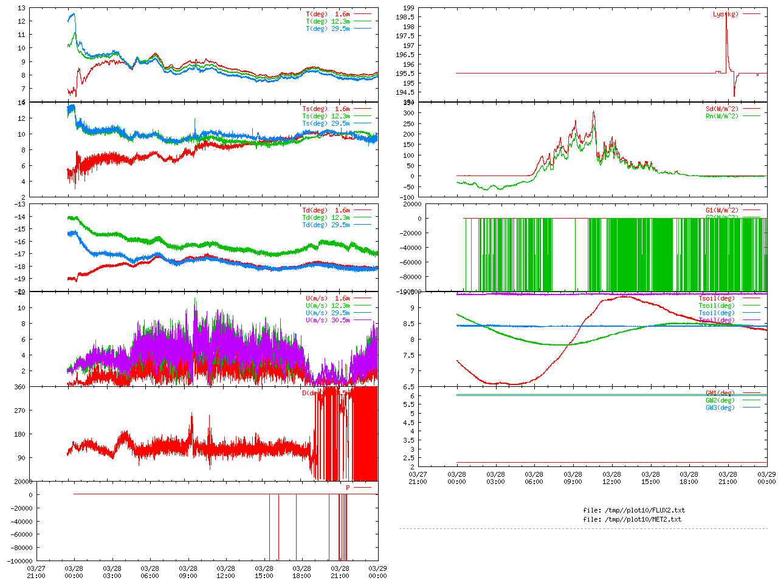Click the 'U(m/s) 30.5m' legend label
The image size is (778, 583).
click(x=328, y=320)
